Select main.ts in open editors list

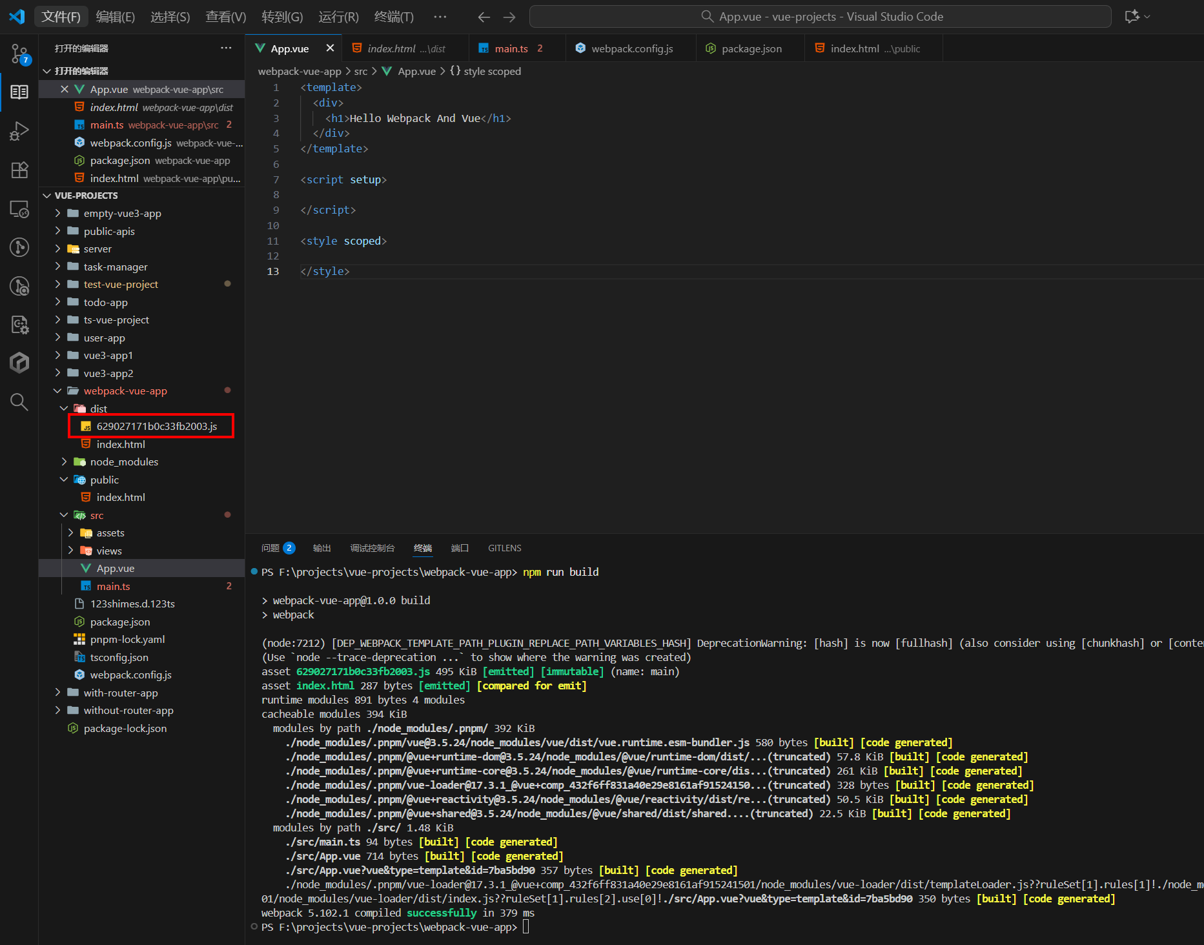coord(141,125)
